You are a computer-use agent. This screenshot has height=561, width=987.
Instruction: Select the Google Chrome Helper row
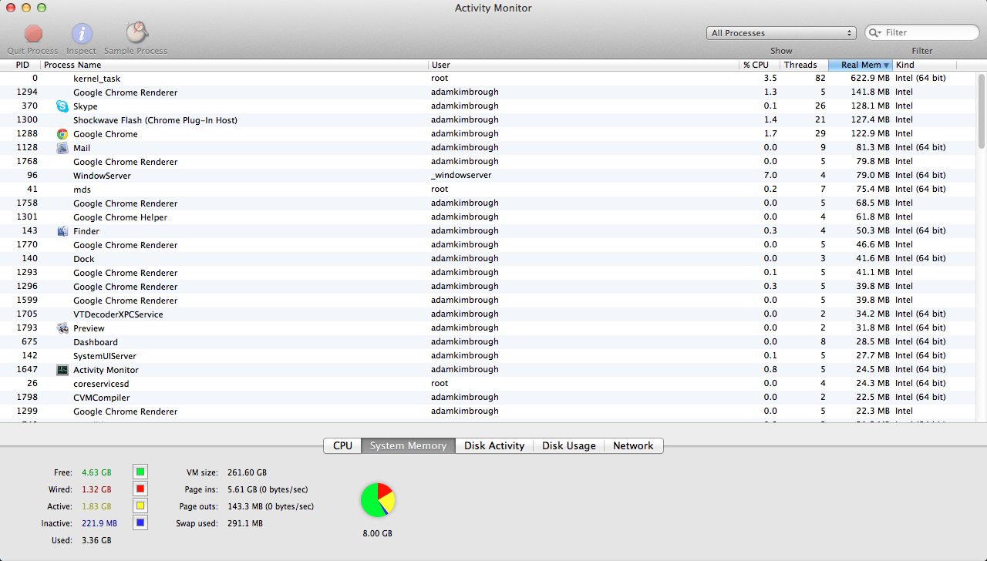click(x=488, y=217)
